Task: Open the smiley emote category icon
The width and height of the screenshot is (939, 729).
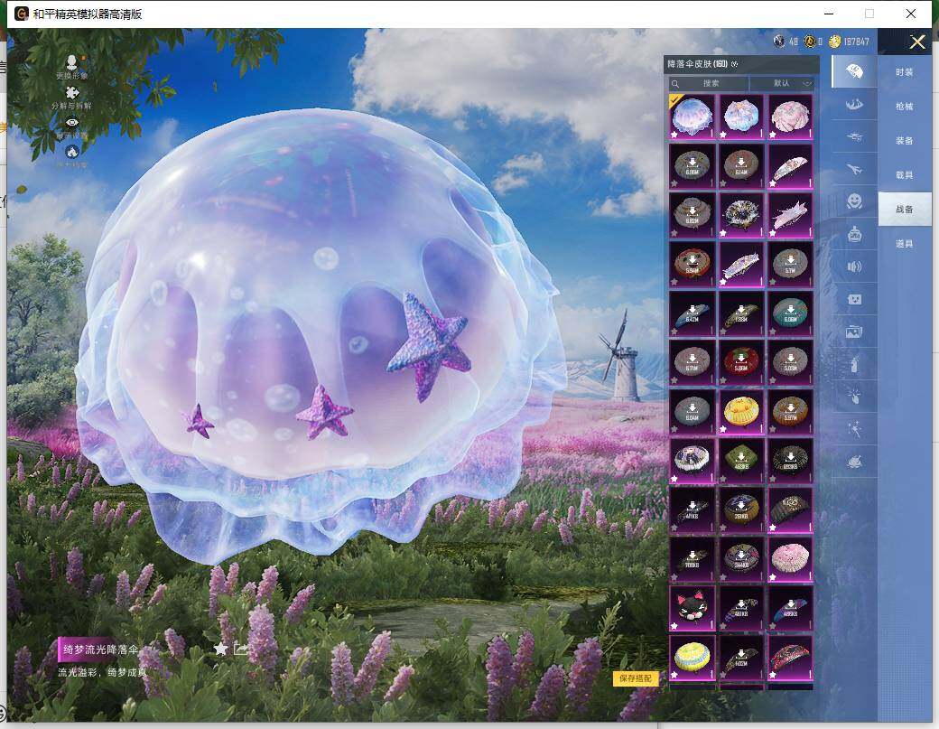Action: (x=853, y=201)
